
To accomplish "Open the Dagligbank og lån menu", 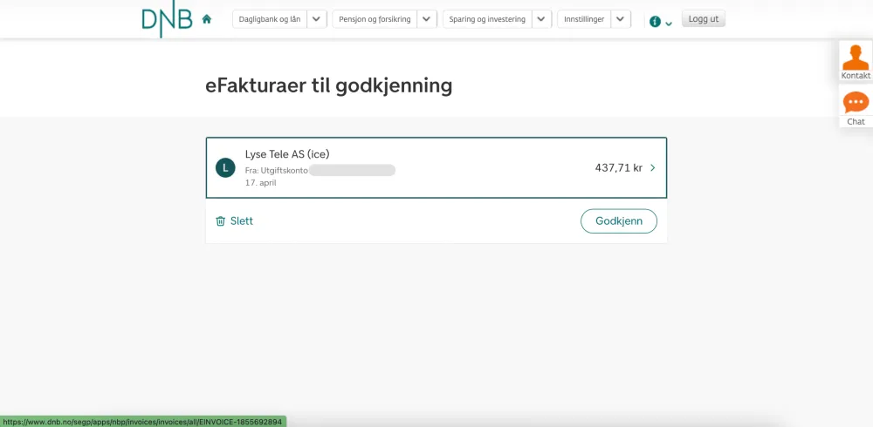I will coord(270,19).
